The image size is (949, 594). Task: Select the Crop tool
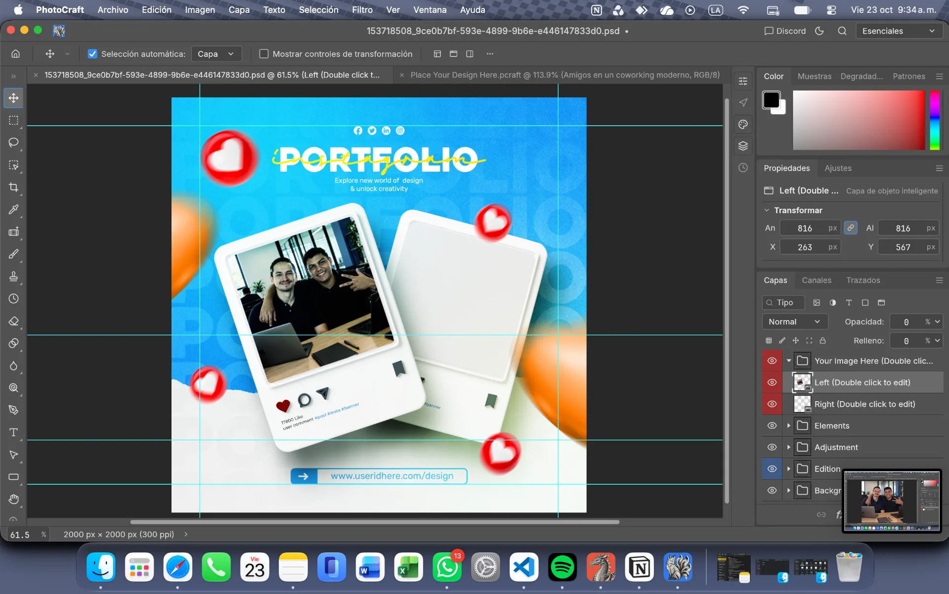tap(14, 187)
